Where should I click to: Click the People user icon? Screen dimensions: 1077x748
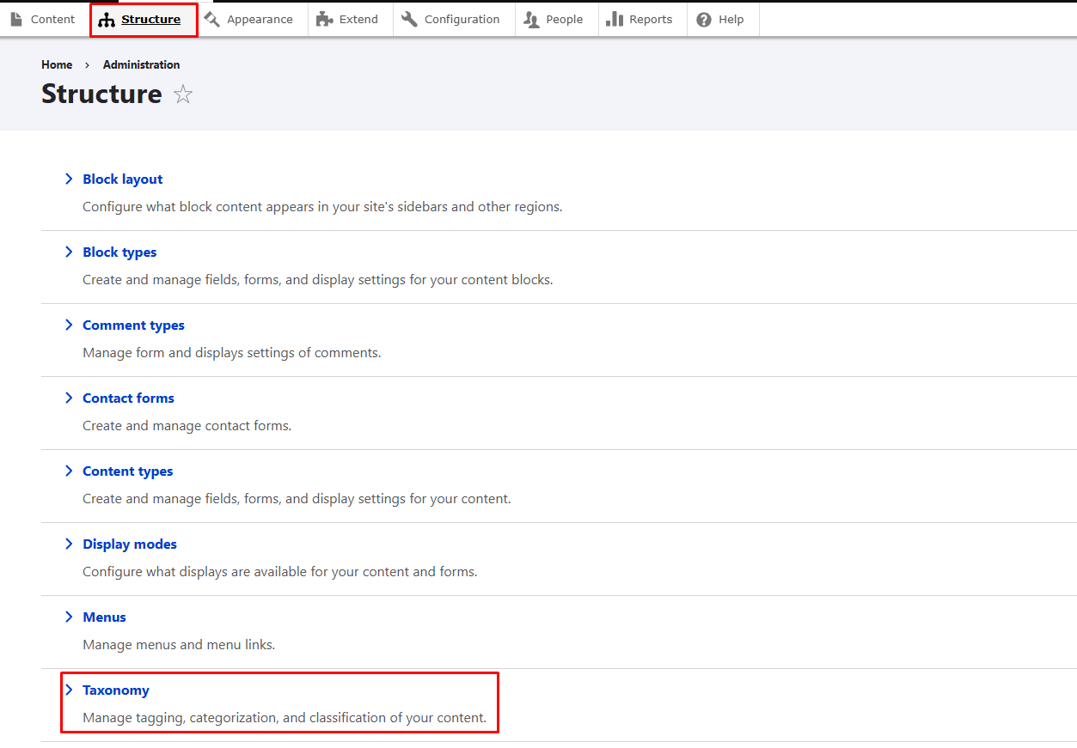point(531,19)
